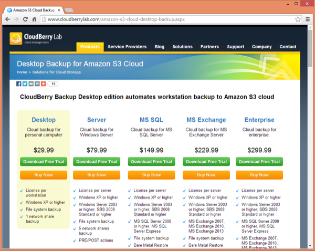Screen dimensions: 315x251
Task: Click the browser forward arrow
Action: click(x=16, y=19)
